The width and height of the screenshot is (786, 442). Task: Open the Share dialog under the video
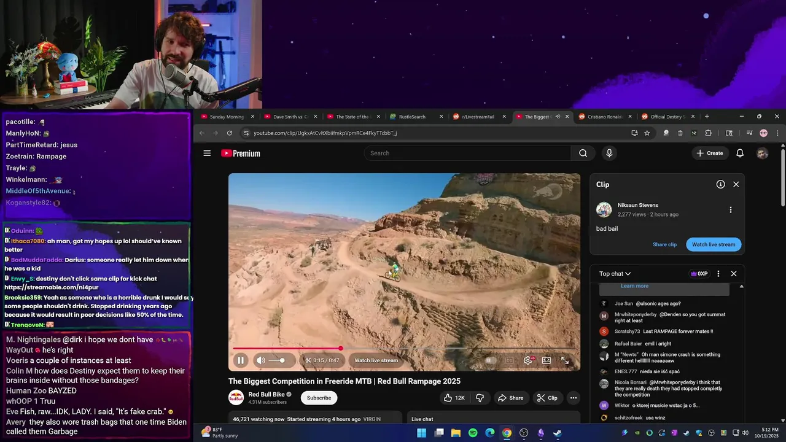pos(510,398)
